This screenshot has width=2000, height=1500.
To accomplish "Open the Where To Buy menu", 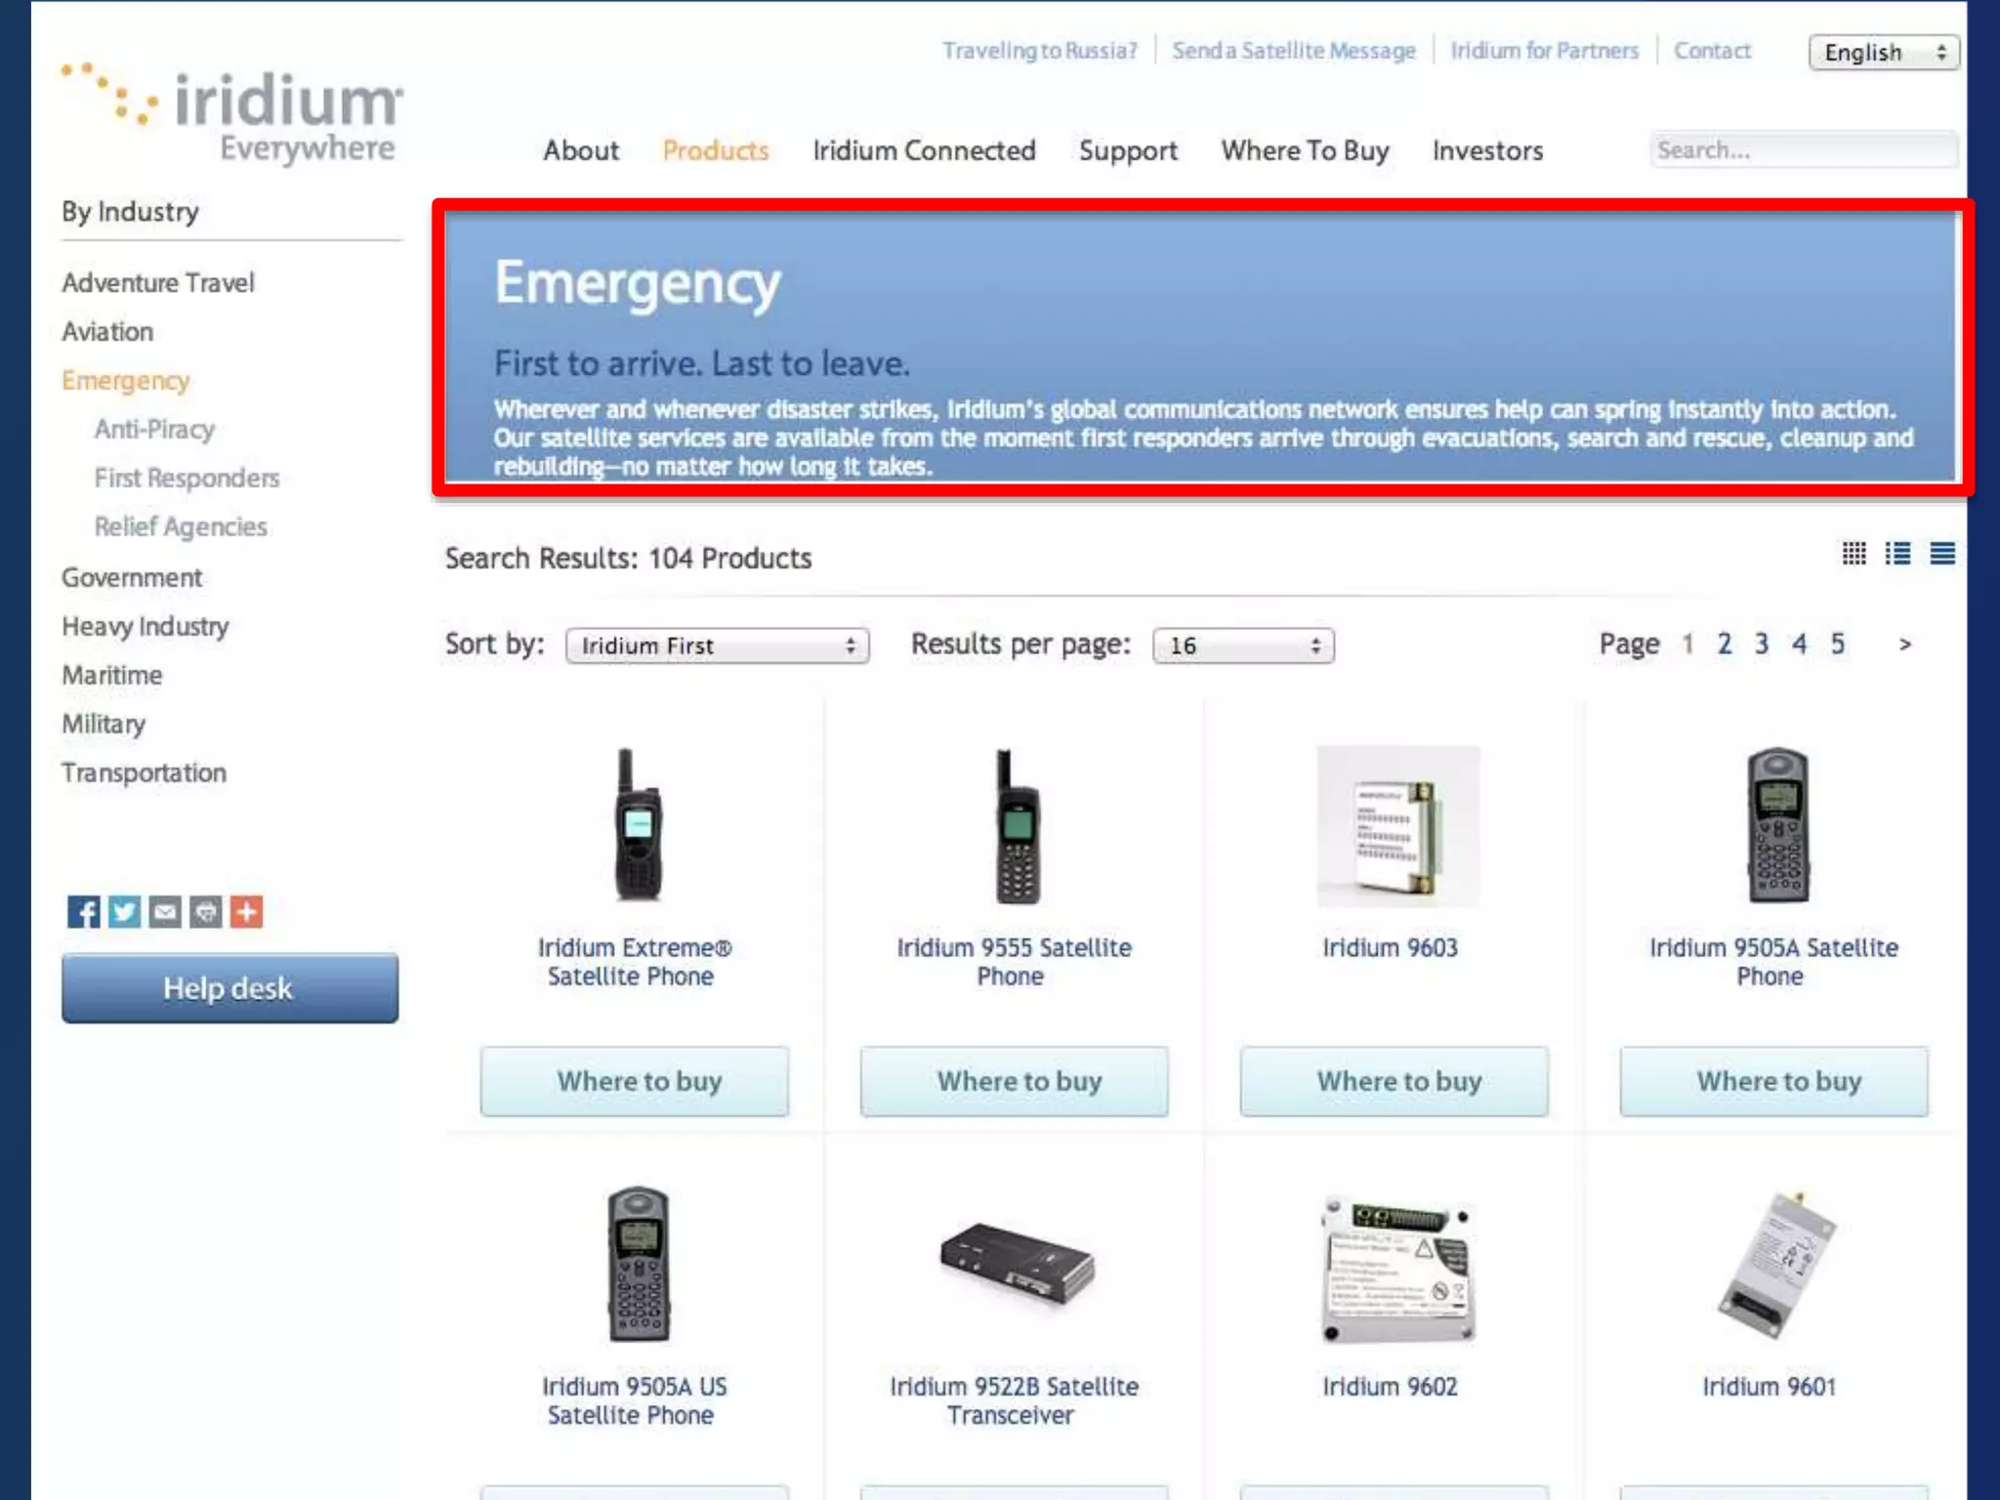I will tap(1305, 150).
